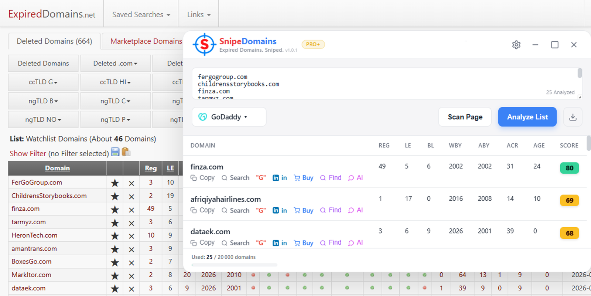Google lookup for dataek.com
Viewport: 591px width, 296px height.
click(261, 243)
